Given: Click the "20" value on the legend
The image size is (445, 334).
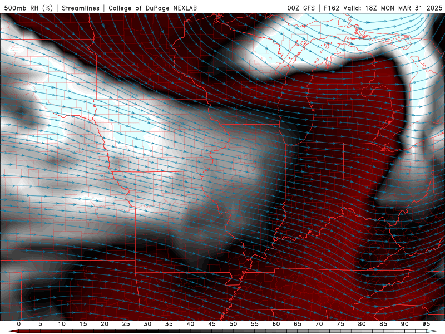Looking at the screenshot, I should point(105,324).
